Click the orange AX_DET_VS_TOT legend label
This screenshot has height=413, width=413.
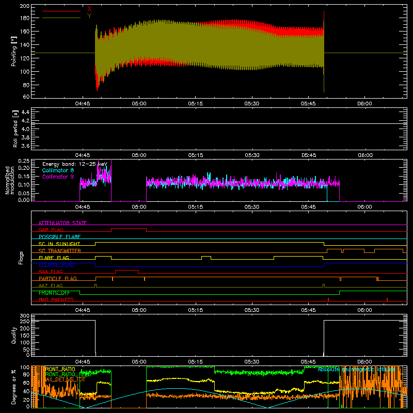click(66, 379)
